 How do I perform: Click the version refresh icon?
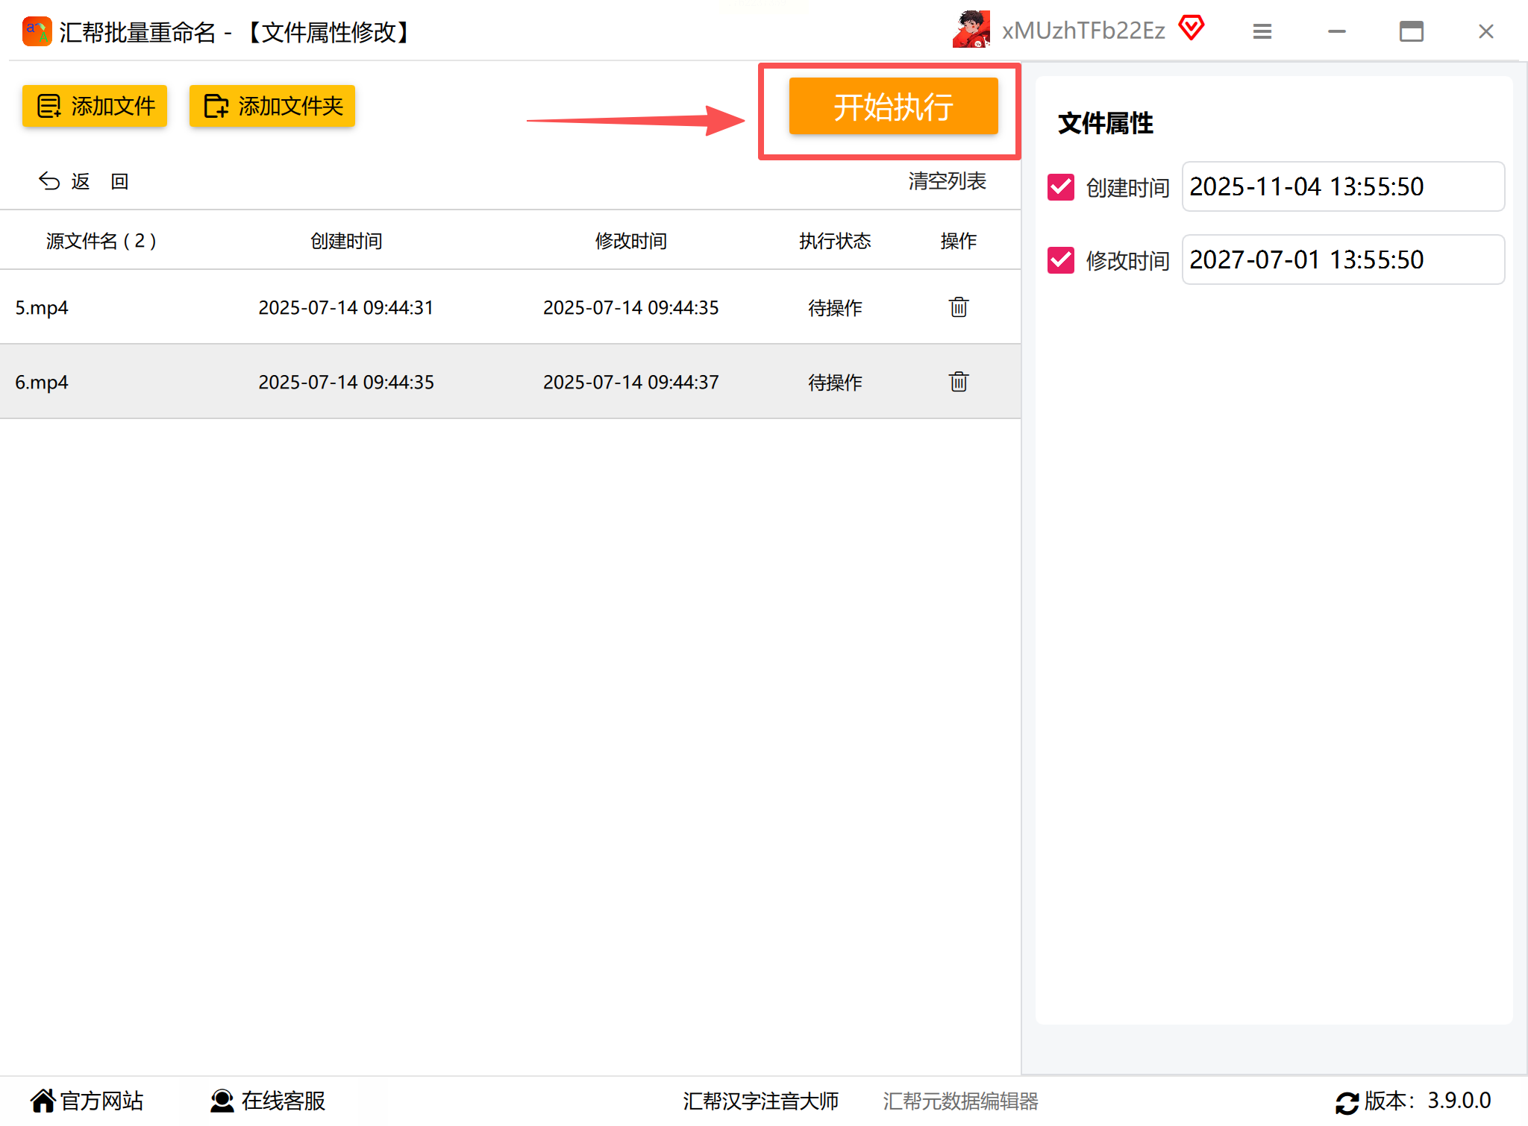coord(1347,1102)
